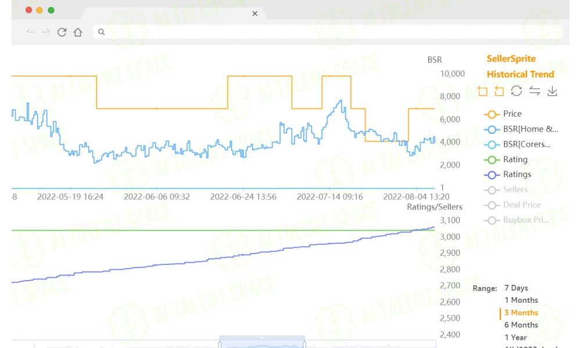The height and width of the screenshot is (348, 581).
Task: Click the chart zoom reset (undo zoom) icon
Action: [499, 91]
